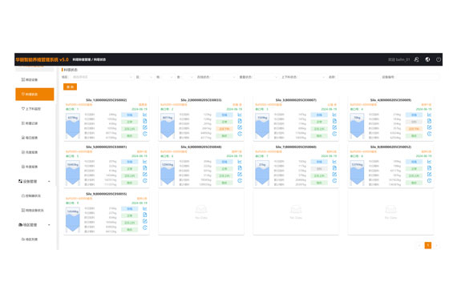Select page 1 in pagination

(428, 245)
